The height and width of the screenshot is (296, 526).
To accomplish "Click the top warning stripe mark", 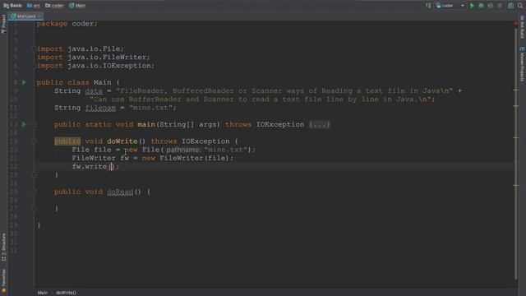I will (x=516, y=90).
